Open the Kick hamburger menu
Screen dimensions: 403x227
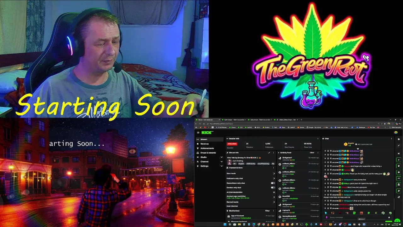tap(198, 133)
